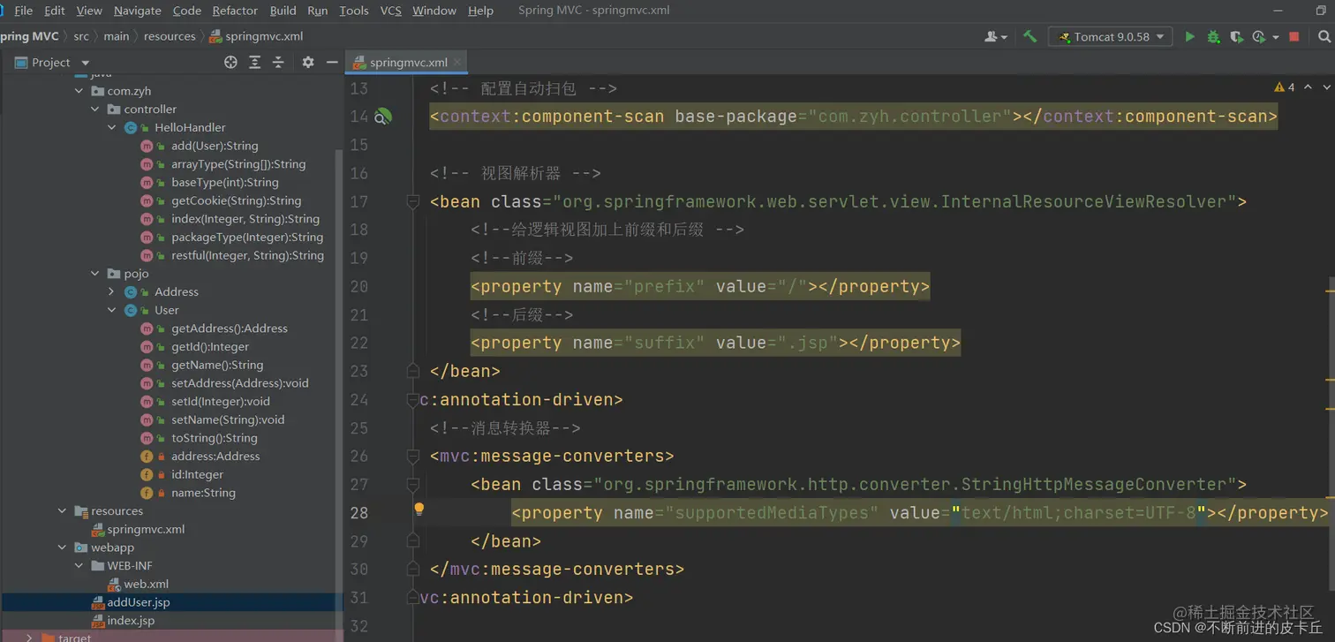Select the address:Address field

click(215, 457)
